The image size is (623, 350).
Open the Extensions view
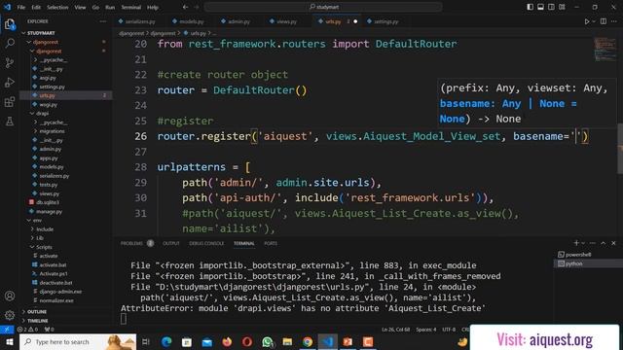(10, 102)
